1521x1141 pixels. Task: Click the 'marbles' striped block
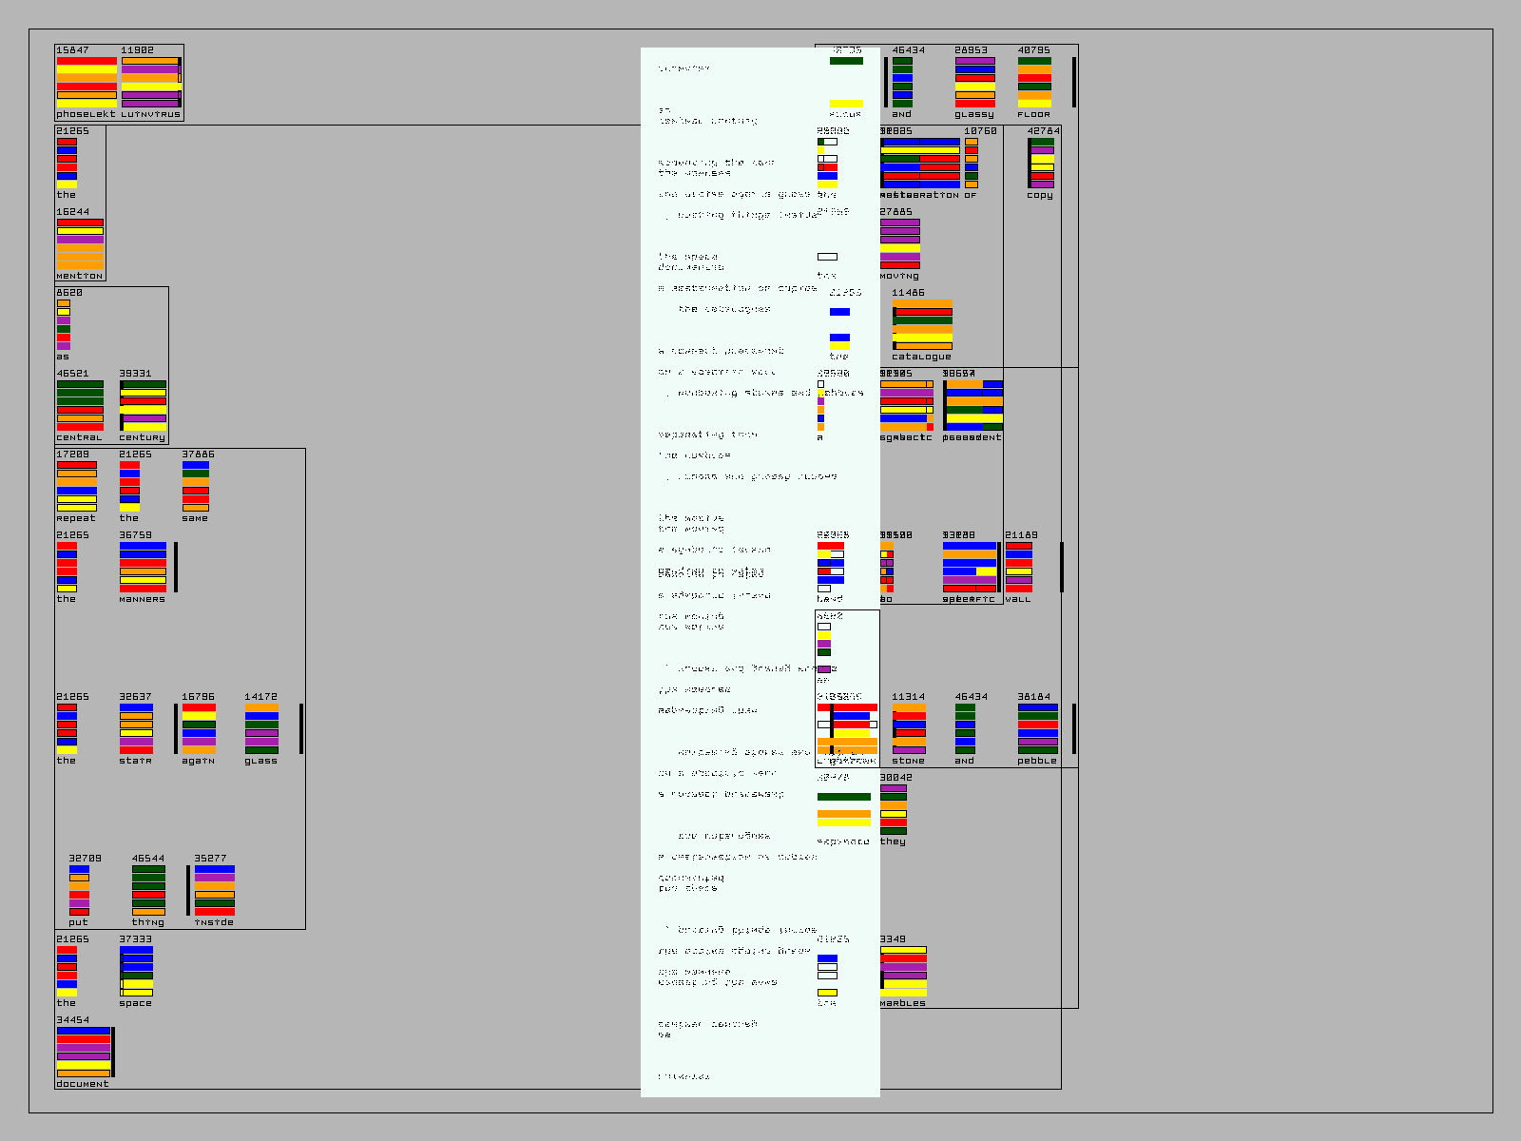coord(903,971)
